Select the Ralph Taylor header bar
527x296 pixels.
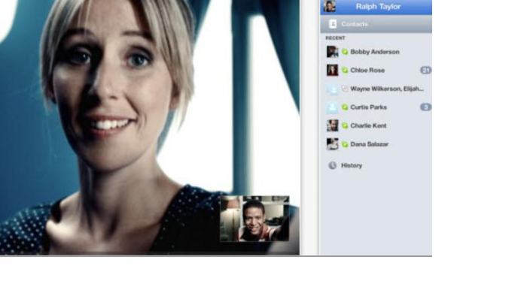376,7
